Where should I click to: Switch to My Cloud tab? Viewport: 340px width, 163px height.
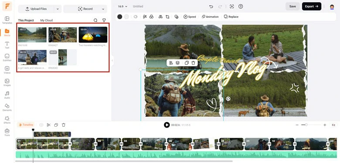click(46, 20)
